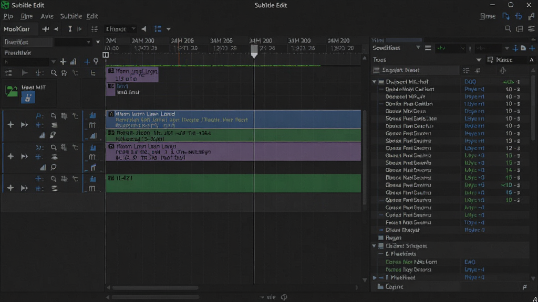Open the Ehsaor dropdown in the toolbar
The width and height of the screenshot is (538, 302).
point(120,29)
